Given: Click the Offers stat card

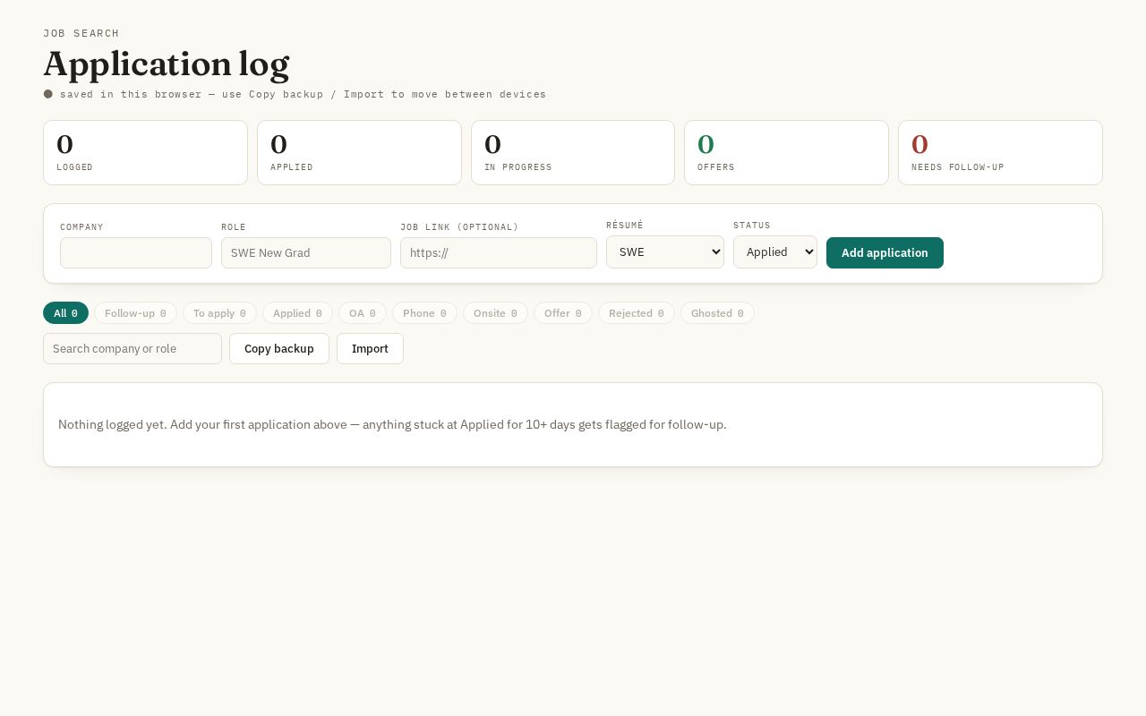Looking at the screenshot, I should click(x=786, y=153).
